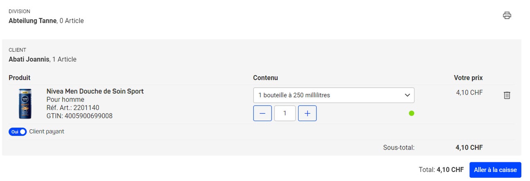Delete the Nivea Men item with trash icon
This screenshot has width=530, height=181.
[507, 95]
